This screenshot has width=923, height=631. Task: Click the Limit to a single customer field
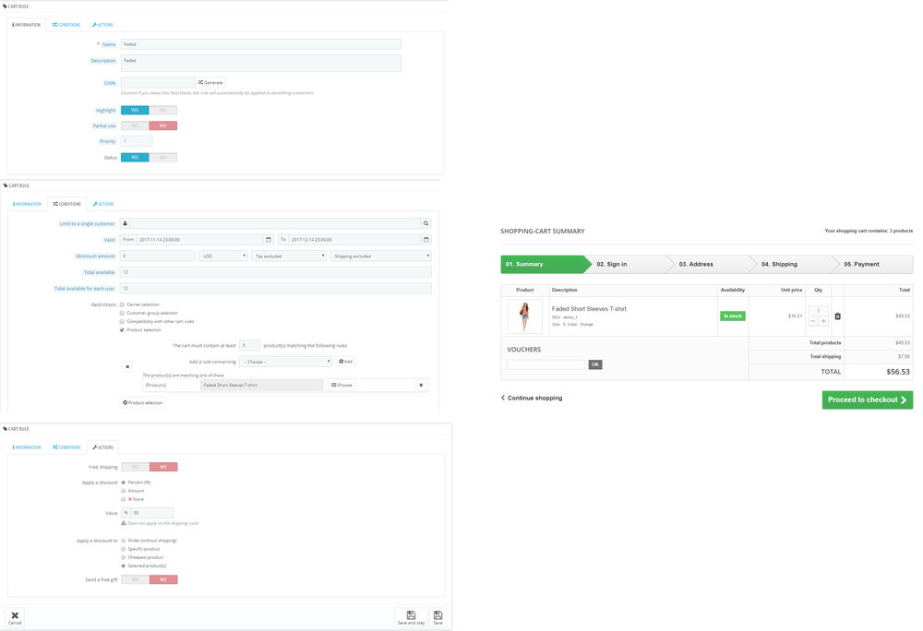click(x=275, y=223)
